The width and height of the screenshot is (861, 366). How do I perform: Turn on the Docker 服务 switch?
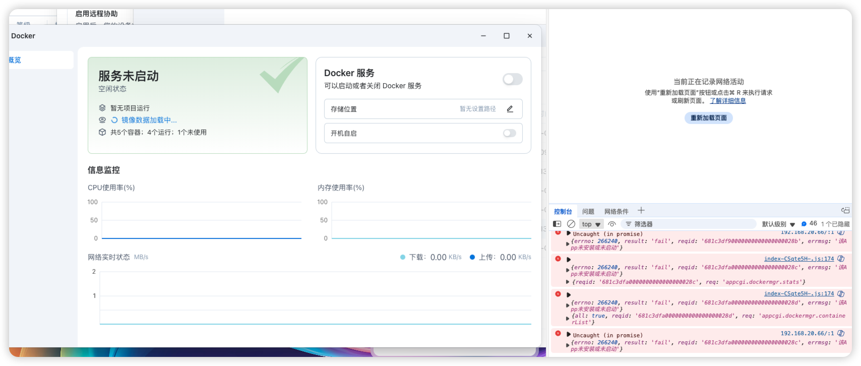point(513,79)
